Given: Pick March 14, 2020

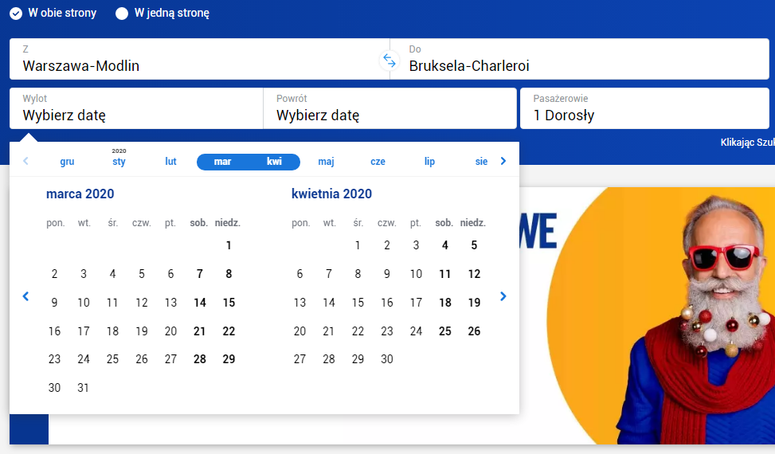Looking at the screenshot, I should pos(200,303).
